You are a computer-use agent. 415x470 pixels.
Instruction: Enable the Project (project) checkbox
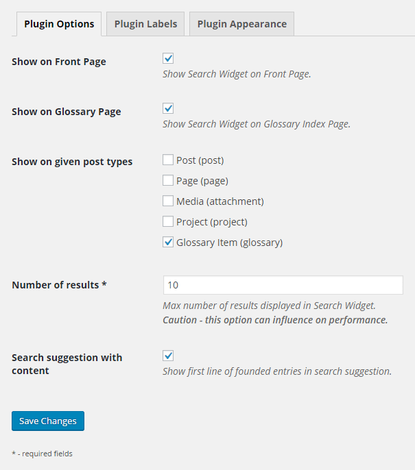coord(168,222)
